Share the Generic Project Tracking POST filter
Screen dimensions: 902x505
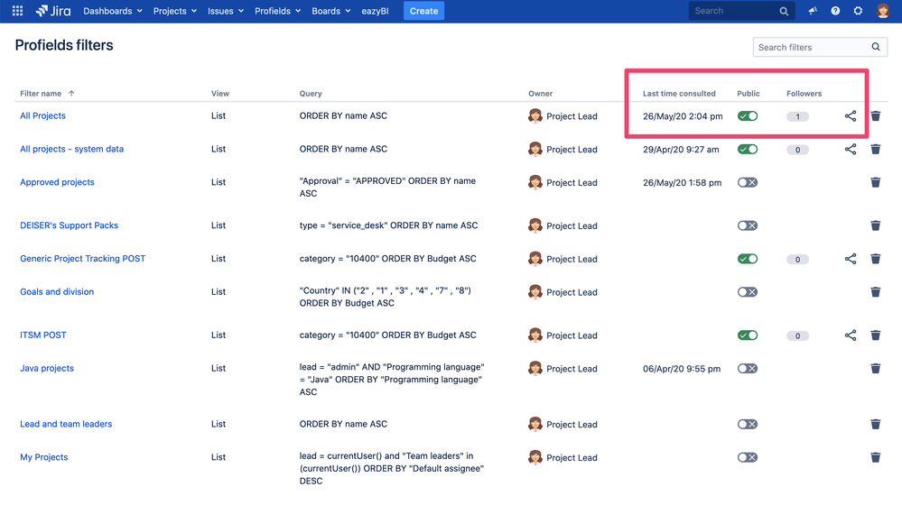click(x=851, y=259)
